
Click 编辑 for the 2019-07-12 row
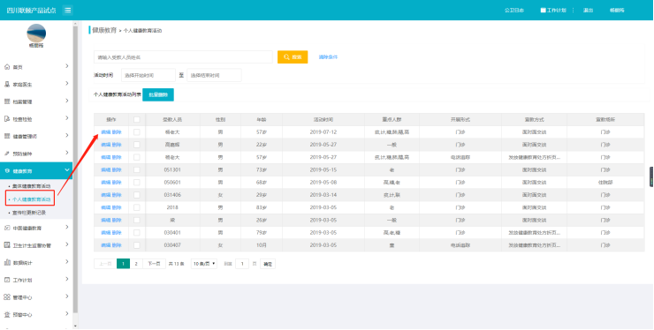click(x=105, y=132)
